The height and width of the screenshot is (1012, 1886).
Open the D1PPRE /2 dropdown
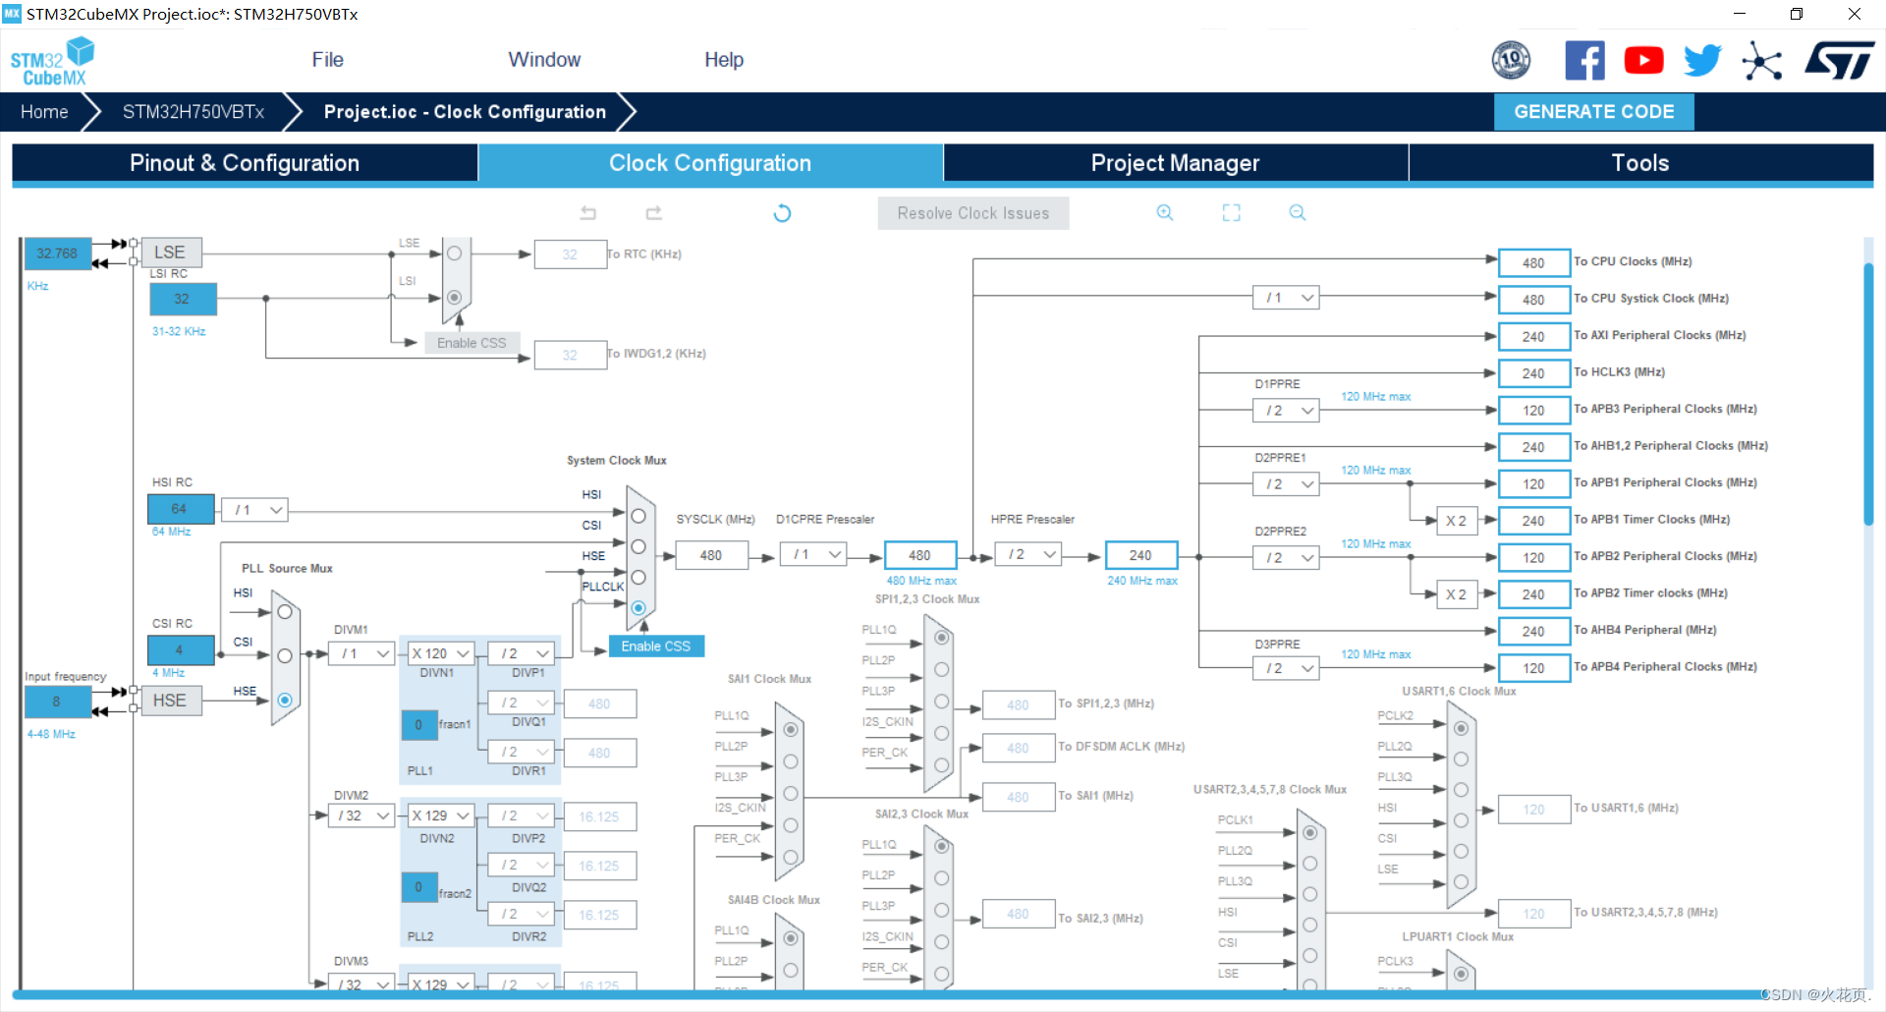pos(1286,411)
